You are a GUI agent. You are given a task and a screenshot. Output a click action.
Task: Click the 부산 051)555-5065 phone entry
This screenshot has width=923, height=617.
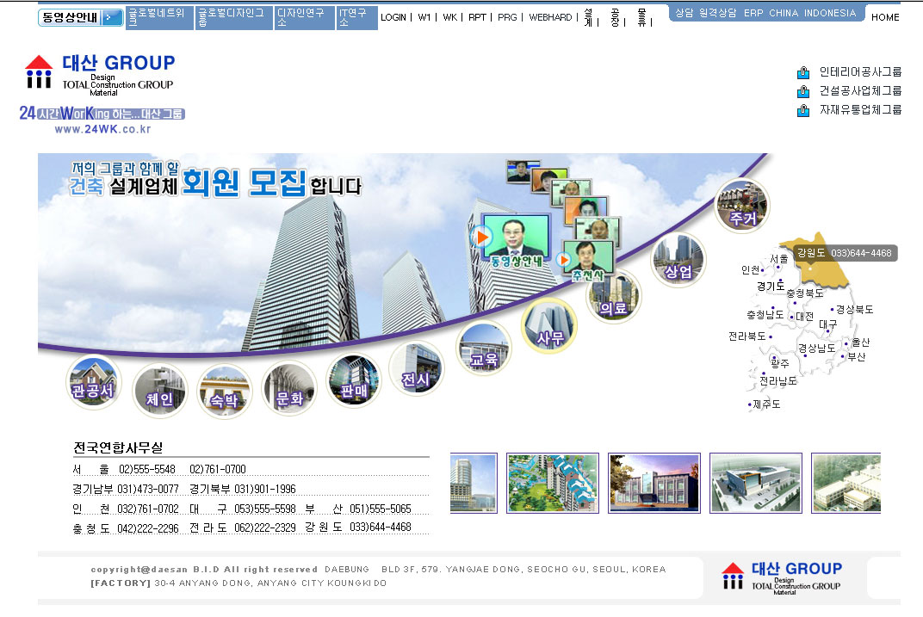pos(358,509)
